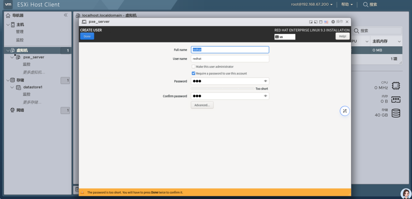Click the 存储 disk stack icon
The height and width of the screenshot is (199, 412).
[396, 113]
